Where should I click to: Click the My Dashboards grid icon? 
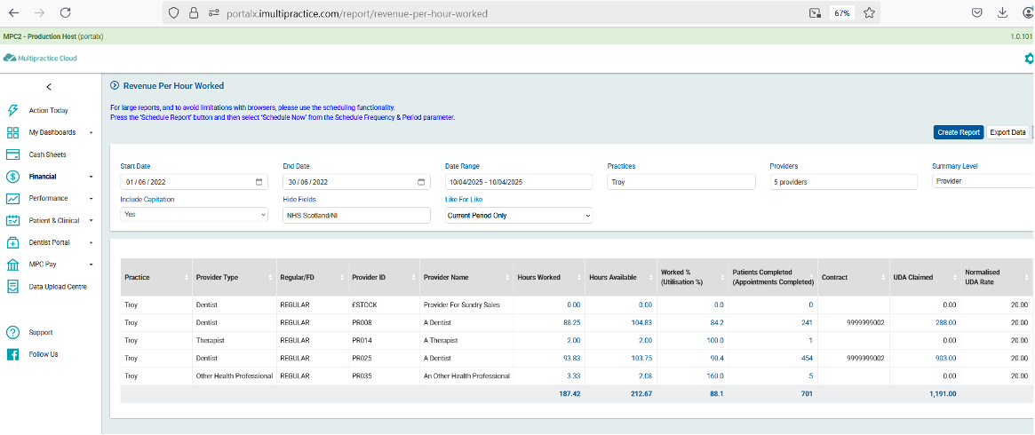(12, 132)
